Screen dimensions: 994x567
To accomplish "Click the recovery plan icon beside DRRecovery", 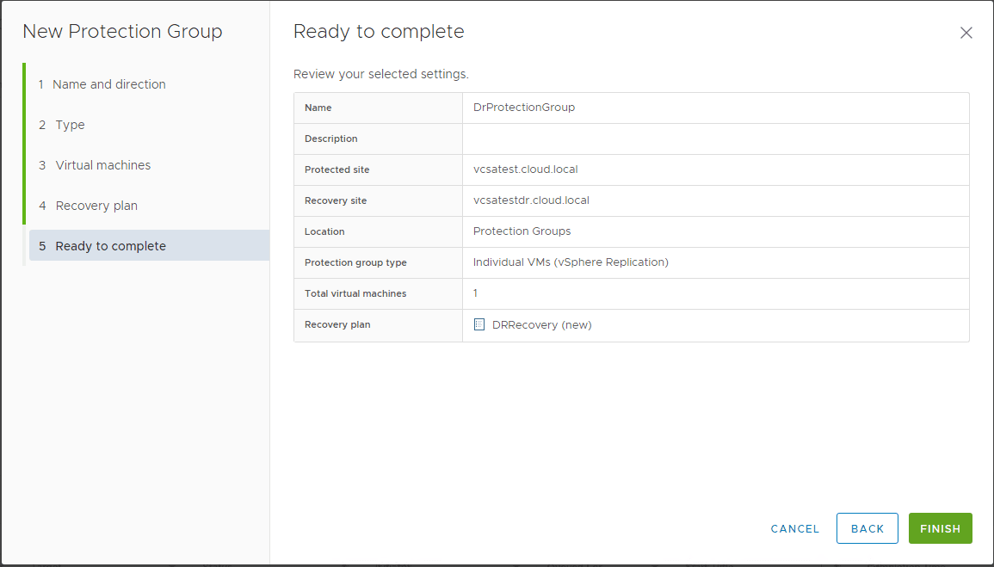I will [479, 324].
